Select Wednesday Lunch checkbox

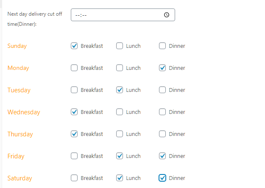tap(120, 112)
